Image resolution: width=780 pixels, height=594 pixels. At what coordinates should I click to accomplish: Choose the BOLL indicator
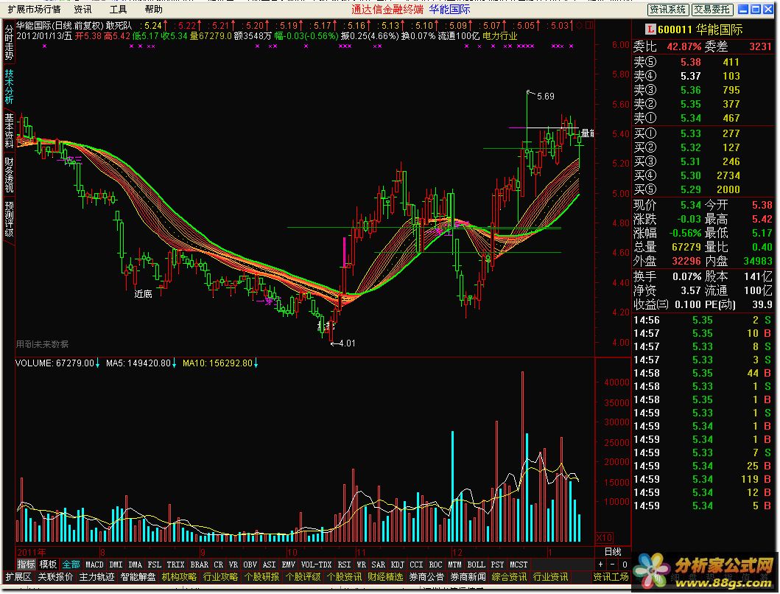point(476,565)
